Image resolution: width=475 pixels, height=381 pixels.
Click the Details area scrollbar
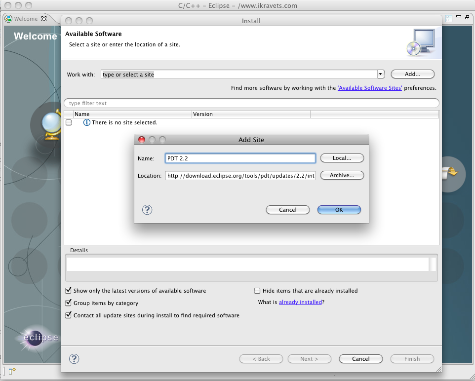coord(433,264)
